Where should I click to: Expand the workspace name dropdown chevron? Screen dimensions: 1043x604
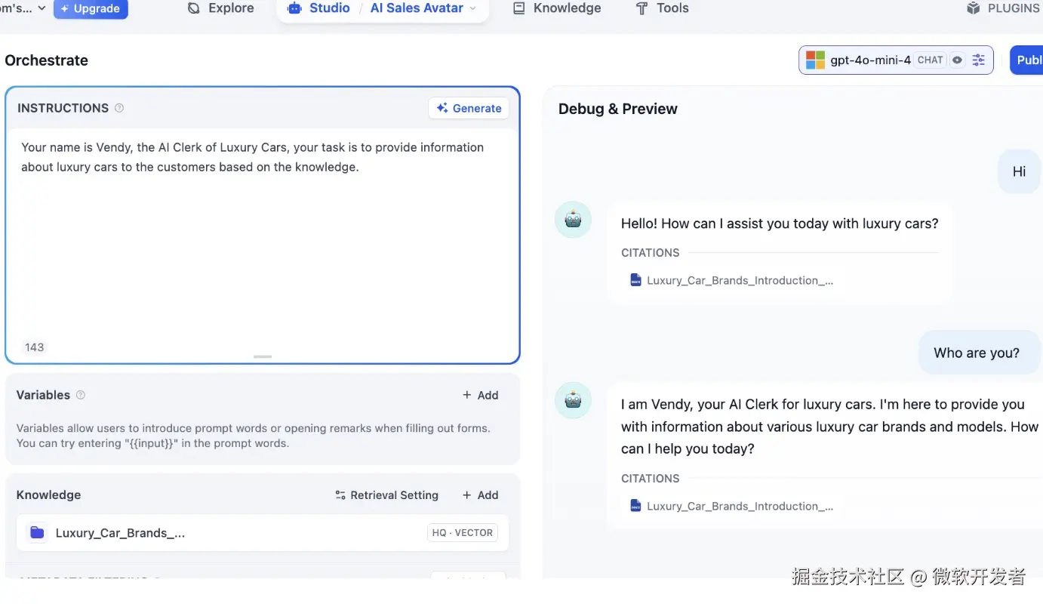click(42, 8)
